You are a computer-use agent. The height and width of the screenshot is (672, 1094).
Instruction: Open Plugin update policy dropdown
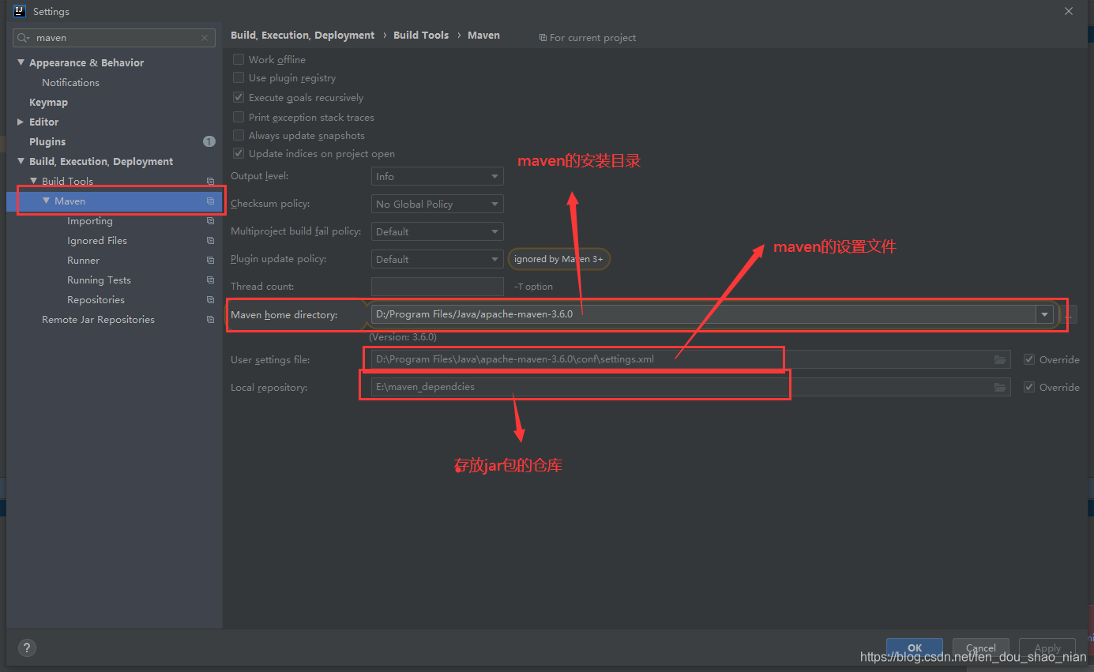[x=437, y=259]
